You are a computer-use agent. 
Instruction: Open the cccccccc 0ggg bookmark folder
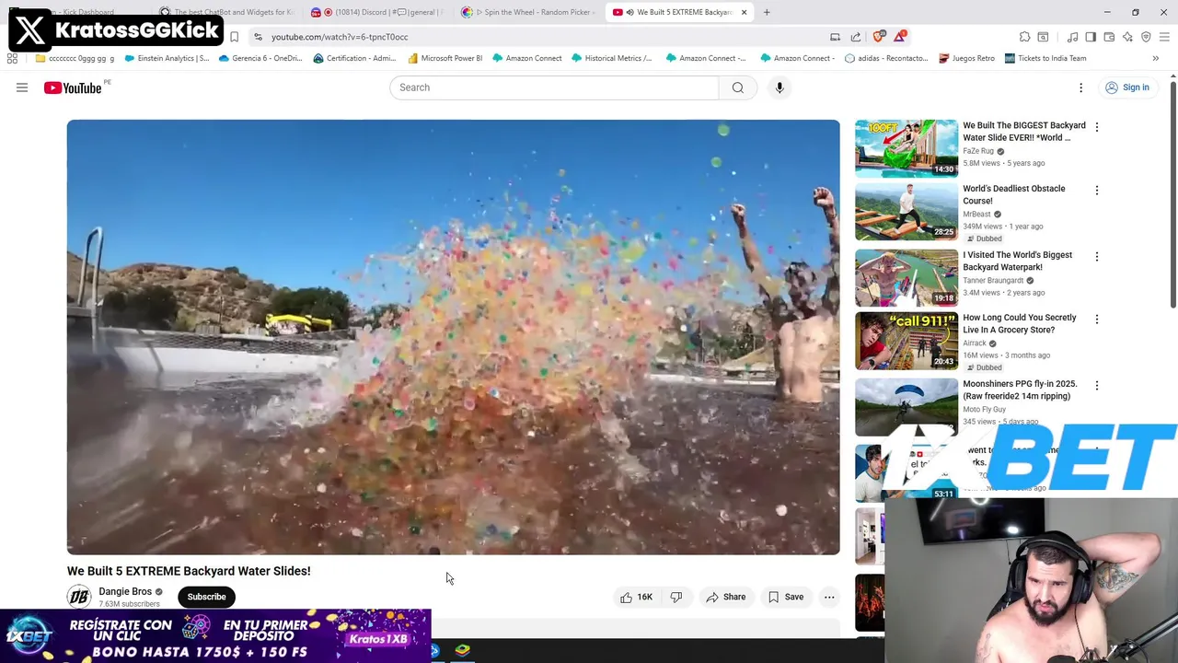click(75, 58)
